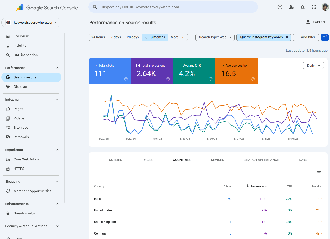
Task: Click the Videos icon in sidebar
Action: 8,118
